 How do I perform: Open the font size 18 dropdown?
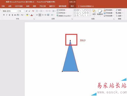[x=24, y=11]
